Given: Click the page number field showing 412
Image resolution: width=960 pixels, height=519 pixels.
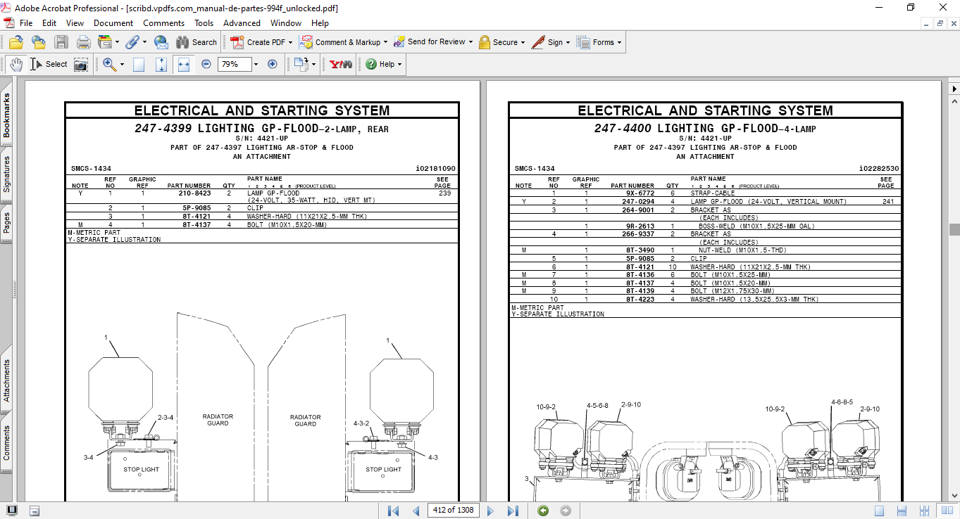Looking at the screenshot, I should (453, 510).
